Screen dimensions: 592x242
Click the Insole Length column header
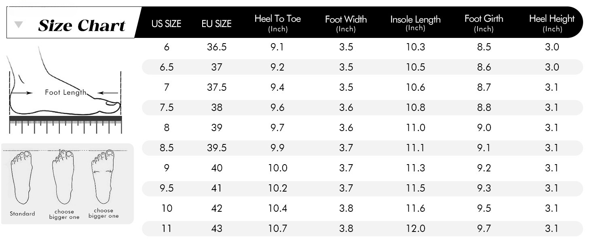coord(415,23)
